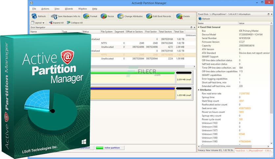
Task: Click the Format partition icon
Action: pyautogui.click(x=86, y=16)
